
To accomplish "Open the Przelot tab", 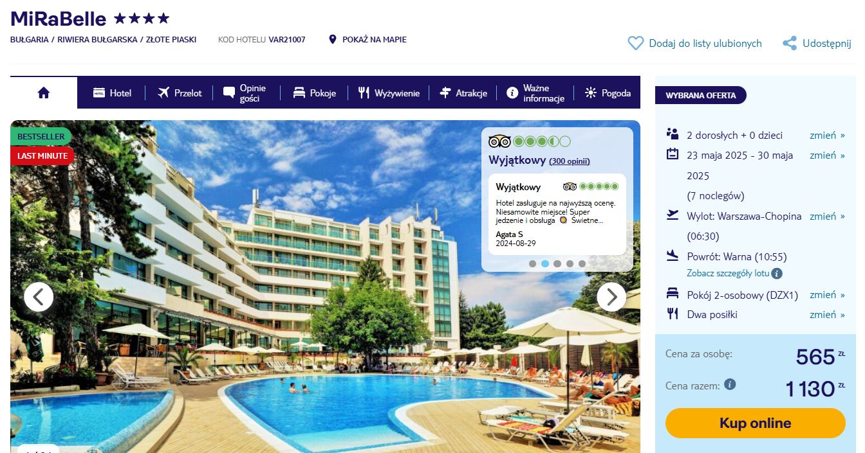I will [180, 93].
